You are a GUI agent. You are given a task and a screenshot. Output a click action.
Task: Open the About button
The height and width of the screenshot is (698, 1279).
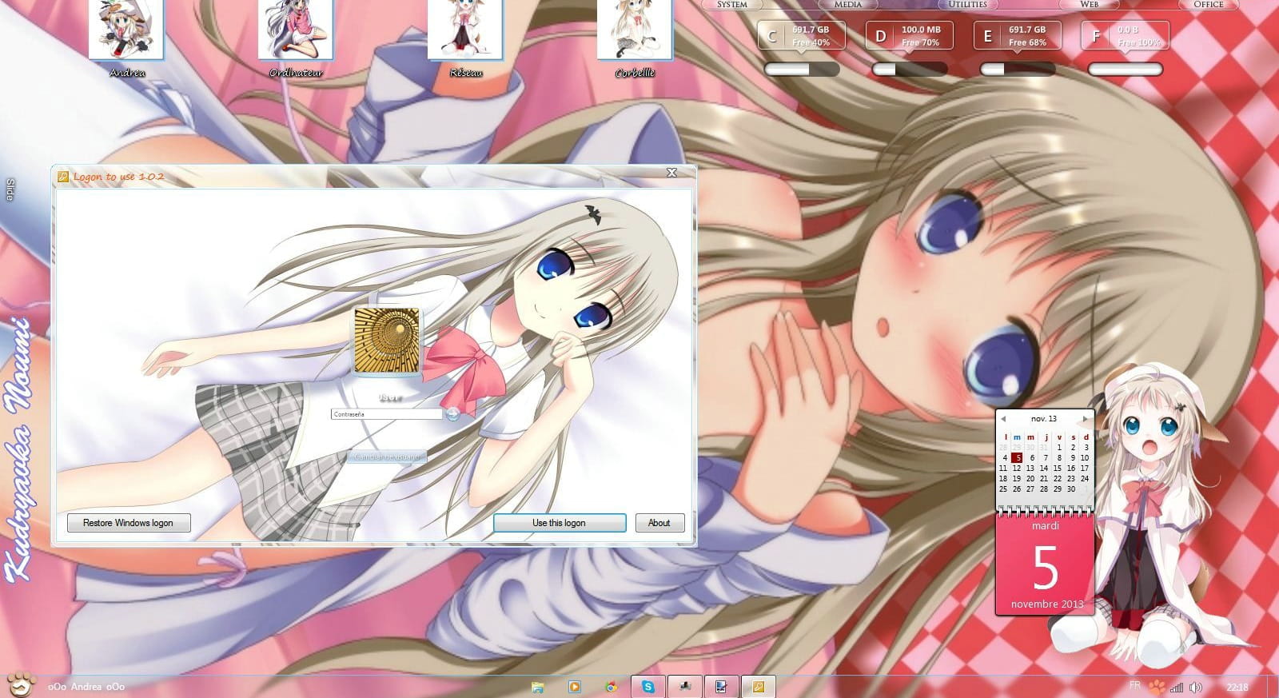point(659,523)
